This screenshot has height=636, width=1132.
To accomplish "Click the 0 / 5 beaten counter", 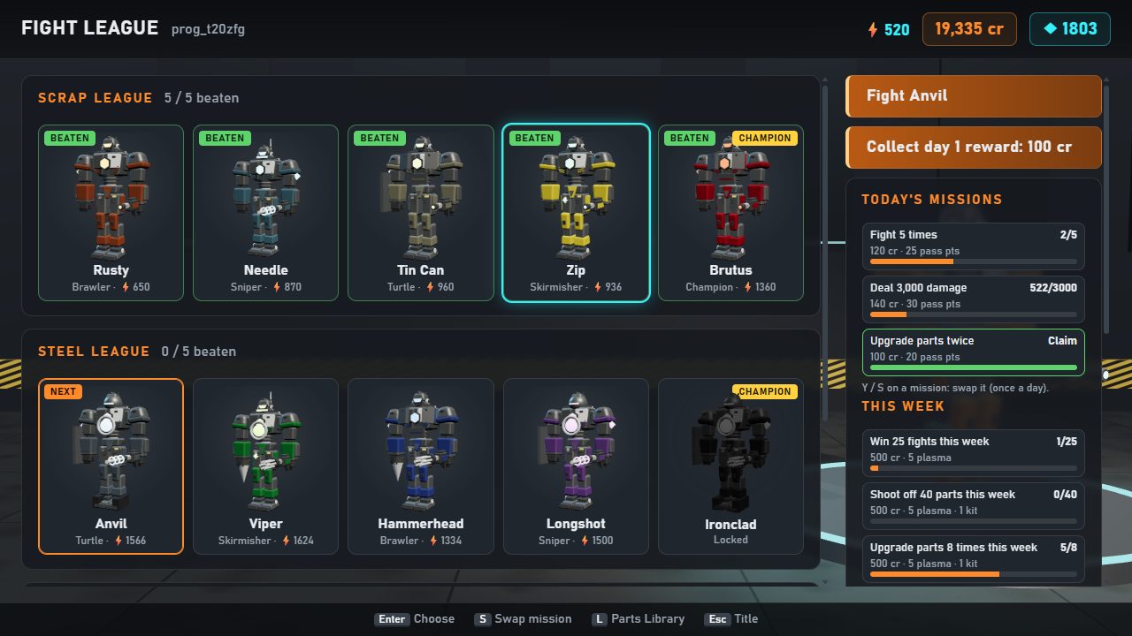I will tap(199, 352).
